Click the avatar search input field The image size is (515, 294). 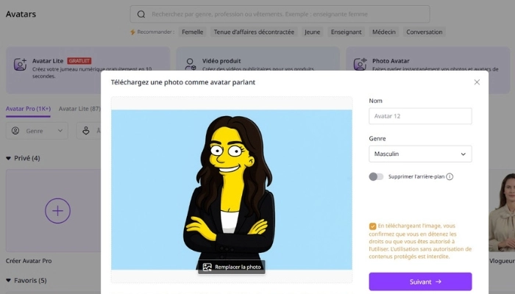pyautogui.click(x=280, y=14)
